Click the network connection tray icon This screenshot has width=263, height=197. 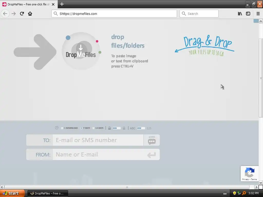click(239, 193)
